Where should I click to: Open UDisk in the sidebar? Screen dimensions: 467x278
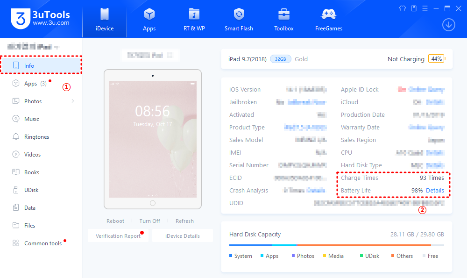(41, 190)
